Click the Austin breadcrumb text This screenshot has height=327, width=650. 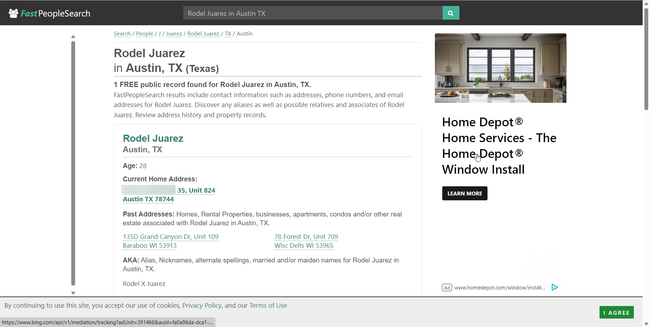(245, 34)
